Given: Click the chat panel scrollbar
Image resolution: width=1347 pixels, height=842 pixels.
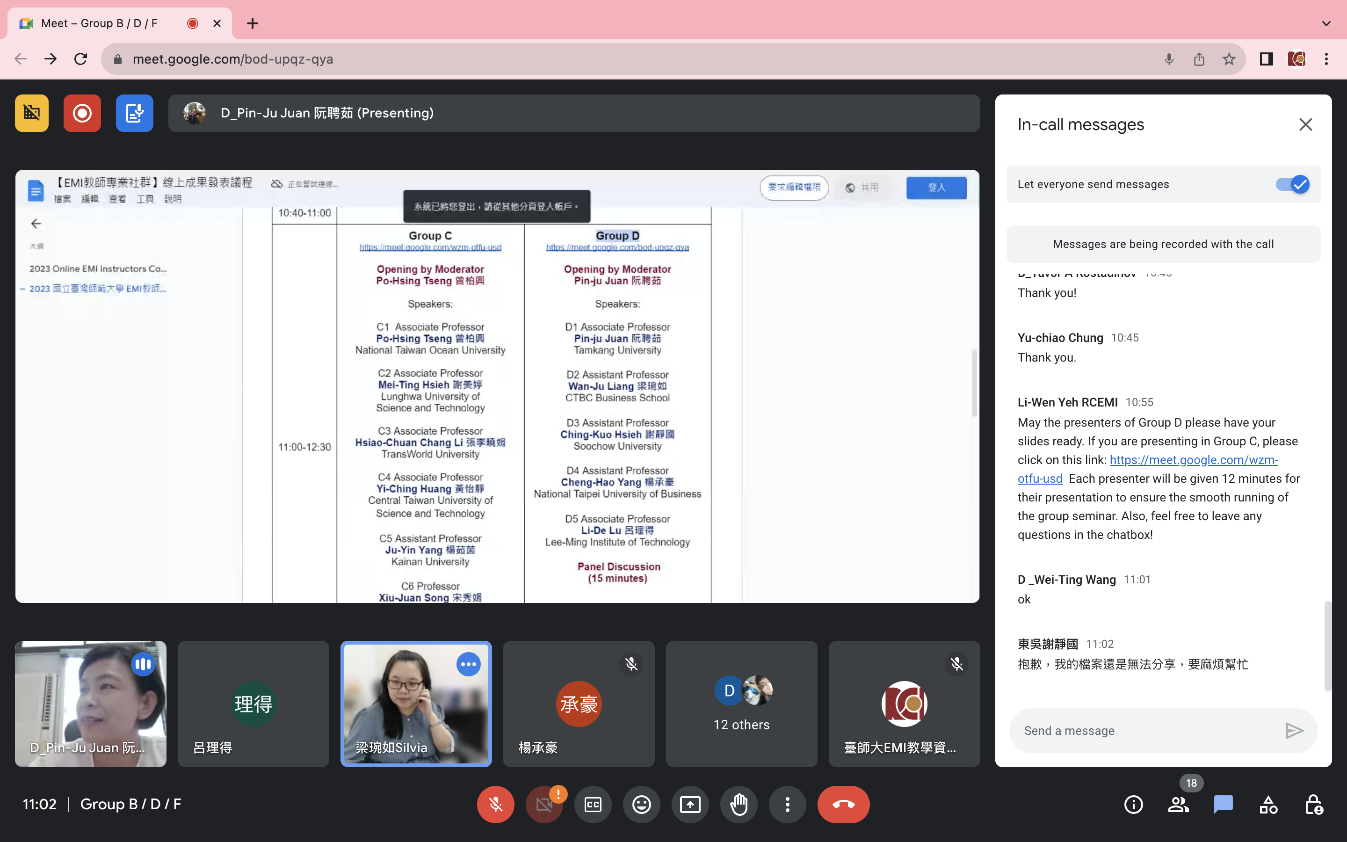Looking at the screenshot, I should [x=1327, y=646].
